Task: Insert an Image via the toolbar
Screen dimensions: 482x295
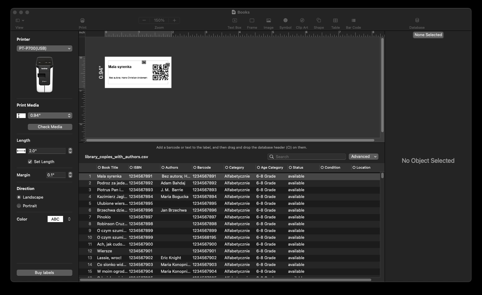Action: [269, 20]
